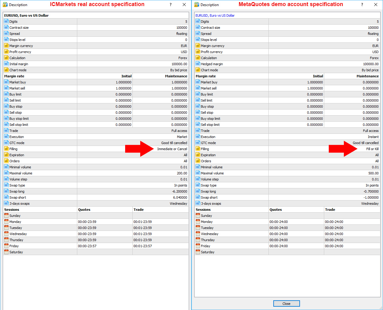Select 'Fill or Kill' filling value

tap(372, 149)
